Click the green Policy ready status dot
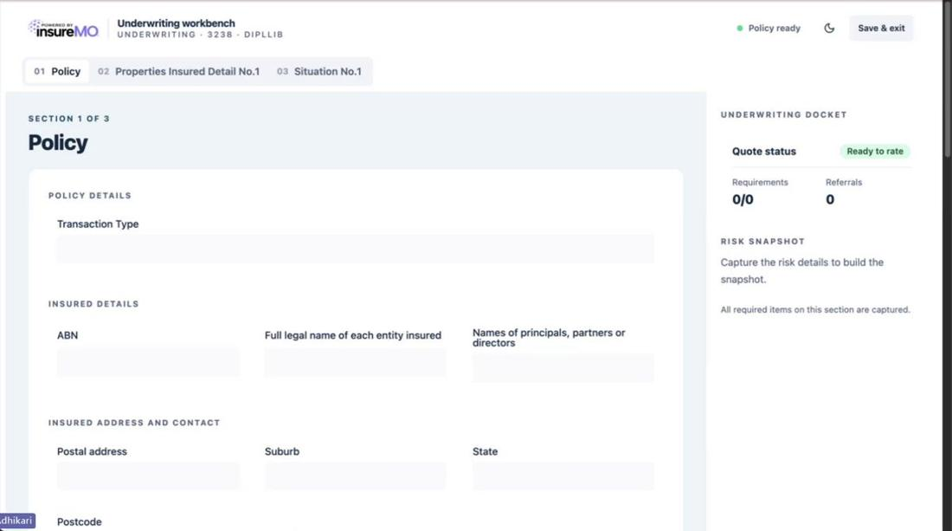 pos(739,28)
